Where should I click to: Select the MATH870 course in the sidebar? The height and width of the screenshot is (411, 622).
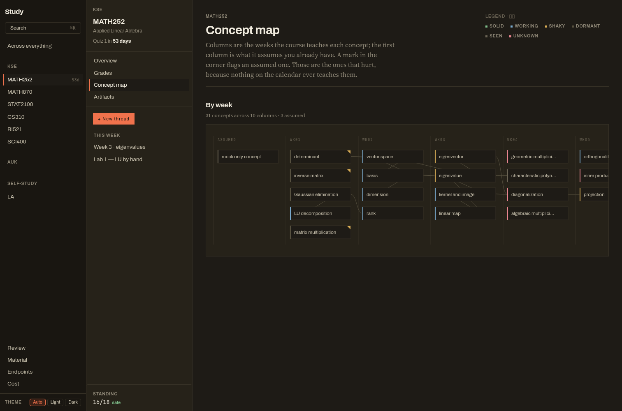point(43,92)
